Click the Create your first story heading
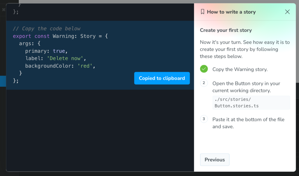Screen dimensions: 299x176 point(226,30)
